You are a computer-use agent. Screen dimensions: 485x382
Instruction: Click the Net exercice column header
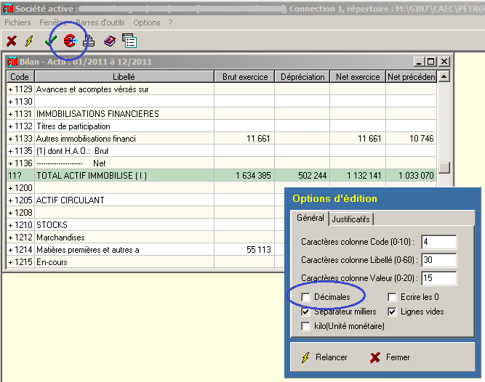(358, 76)
